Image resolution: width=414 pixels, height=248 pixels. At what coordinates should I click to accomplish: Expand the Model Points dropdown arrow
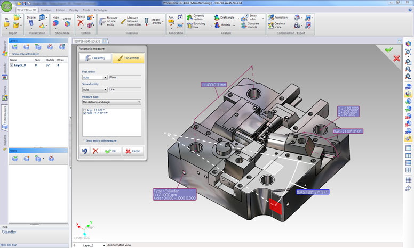pos(163,22)
